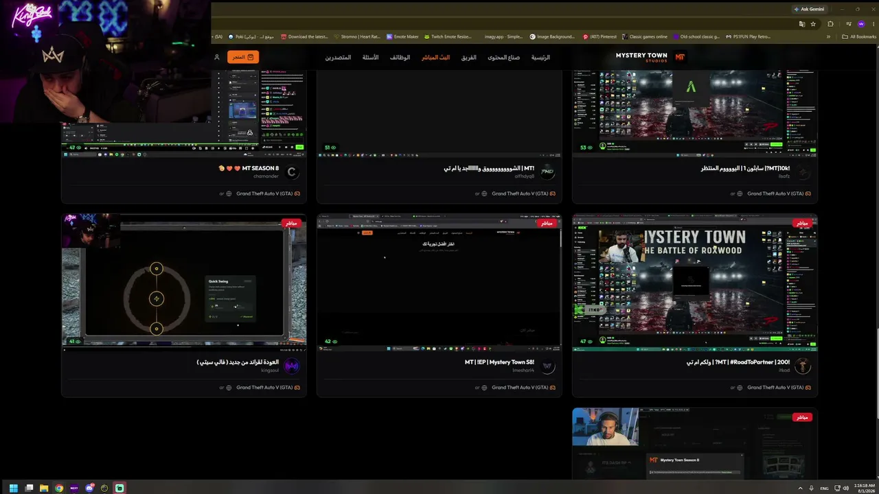Show hidden system tray icons
Image resolution: width=879 pixels, height=494 pixels.
click(800, 488)
